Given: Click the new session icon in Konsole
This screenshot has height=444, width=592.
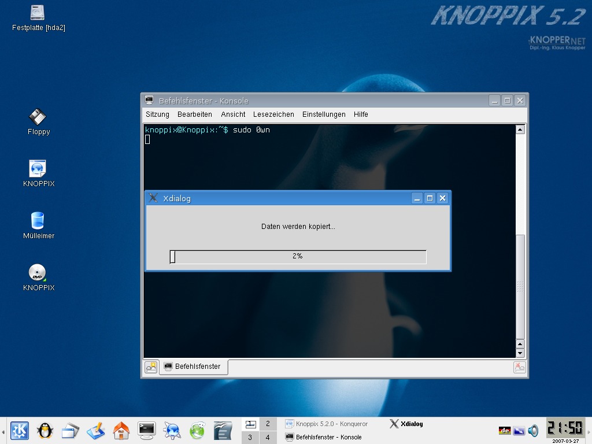Looking at the screenshot, I should coord(151,367).
